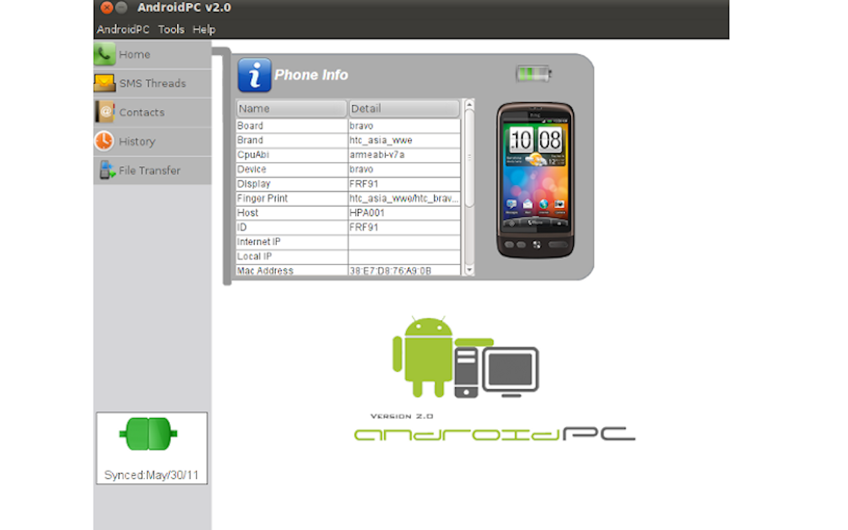
Task: Click the AndroidPC v2.0 window title
Action: click(x=184, y=8)
